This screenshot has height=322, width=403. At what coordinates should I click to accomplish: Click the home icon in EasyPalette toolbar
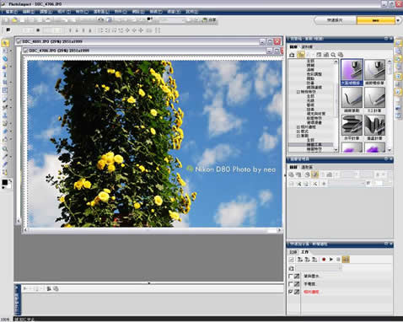(293, 55)
